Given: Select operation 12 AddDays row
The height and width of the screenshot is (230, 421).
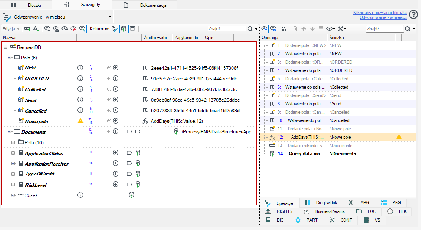Looking at the screenshot, I should (338, 137).
